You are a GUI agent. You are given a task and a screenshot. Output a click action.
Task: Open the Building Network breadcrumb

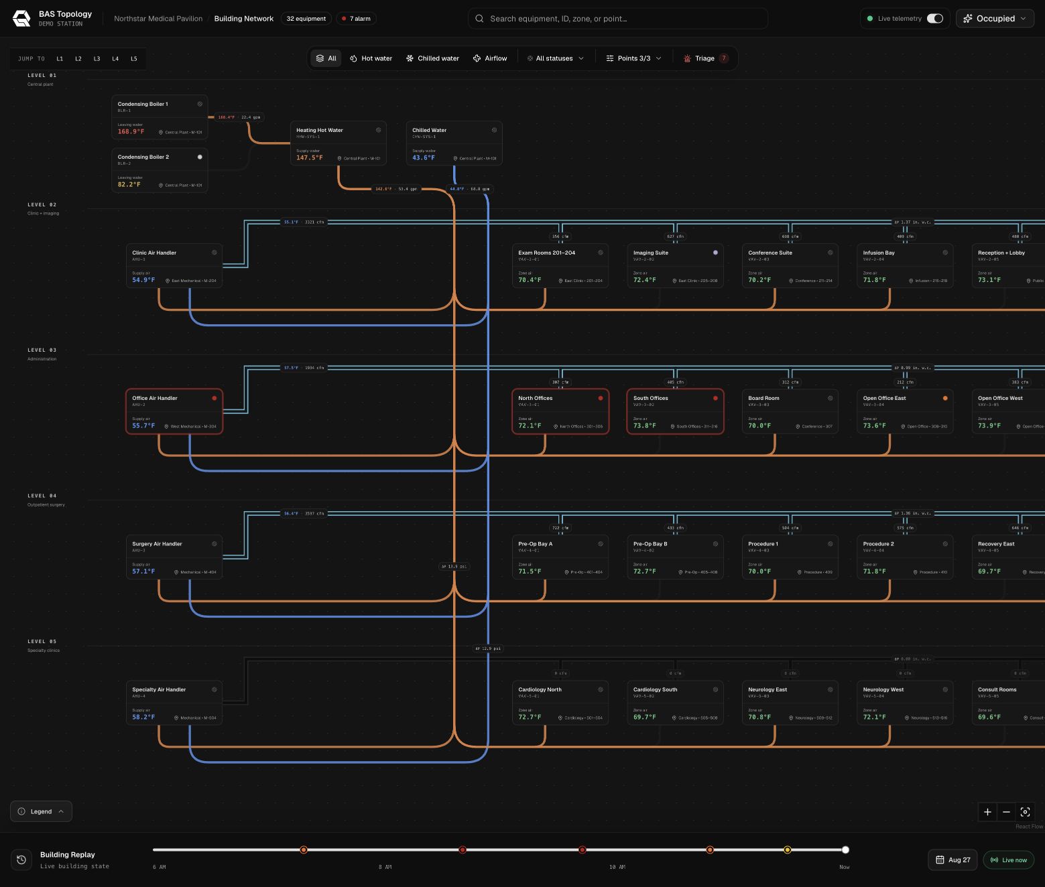[244, 19]
